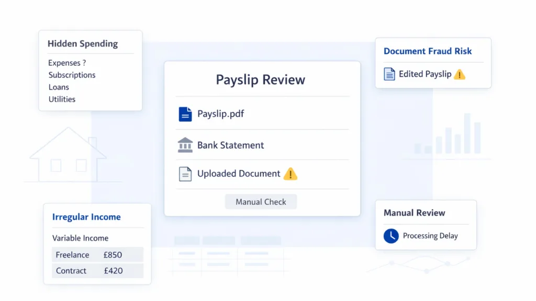536x301 pixels.
Task: Click the Document Fraud Risk heading
Action: click(427, 51)
